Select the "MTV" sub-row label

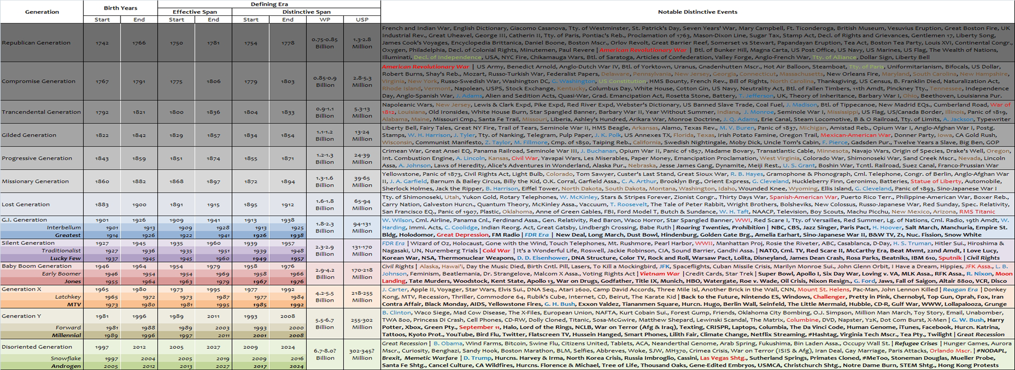click(42, 304)
